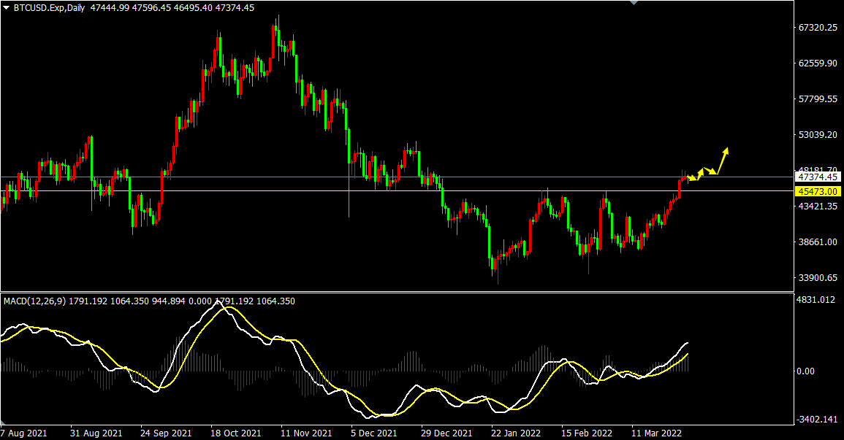Click the 4831.012 MACD scale label
The image size is (844, 440).
pyautogui.click(x=815, y=300)
